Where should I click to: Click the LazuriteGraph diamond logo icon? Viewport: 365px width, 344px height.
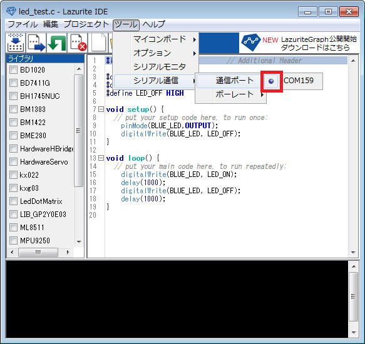pyautogui.click(x=250, y=43)
